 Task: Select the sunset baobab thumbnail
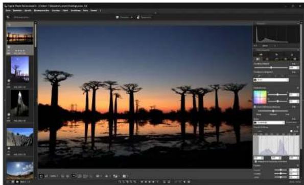[20, 36]
